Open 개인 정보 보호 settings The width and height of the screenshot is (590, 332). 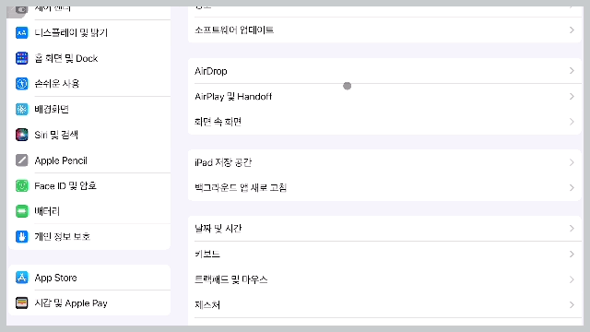coord(89,237)
